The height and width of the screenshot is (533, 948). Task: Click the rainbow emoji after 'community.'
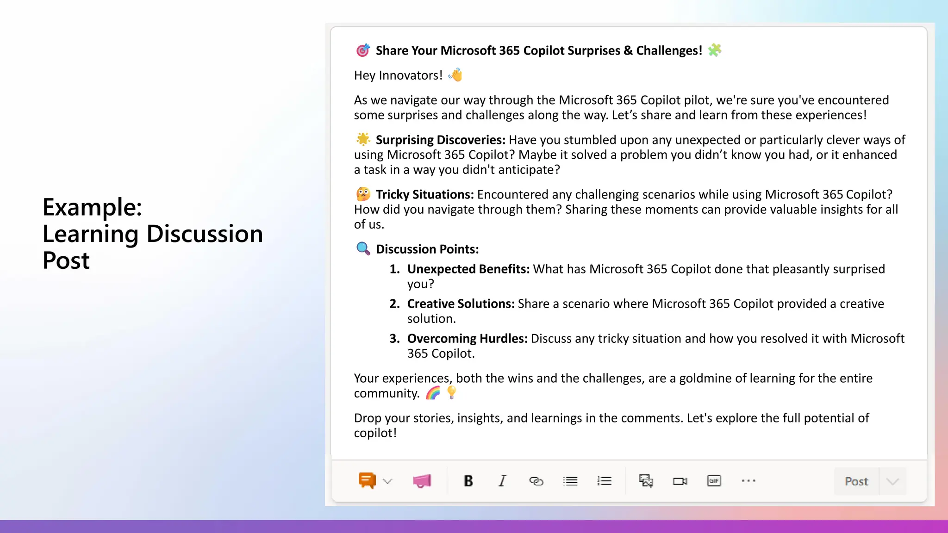[x=433, y=393]
